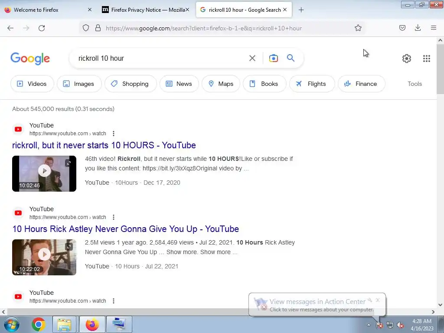Close the Google Search tab

[285, 10]
